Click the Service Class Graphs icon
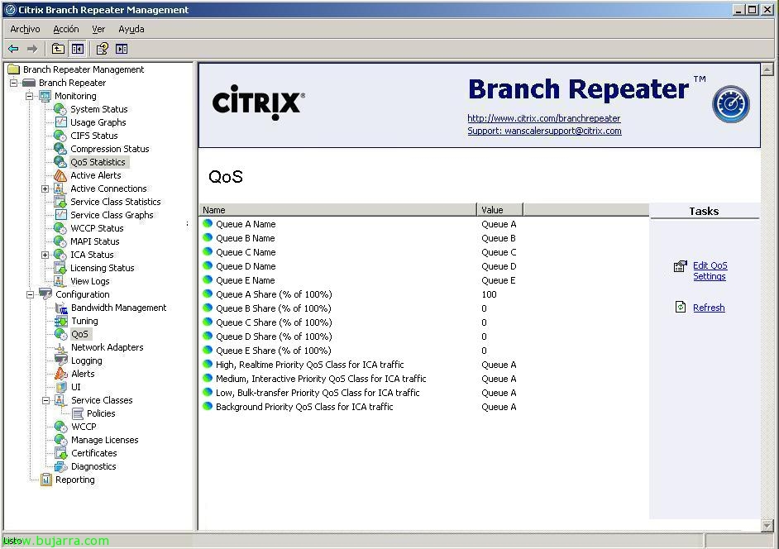Viewport: 779px width, 549px height. [60, 215]
